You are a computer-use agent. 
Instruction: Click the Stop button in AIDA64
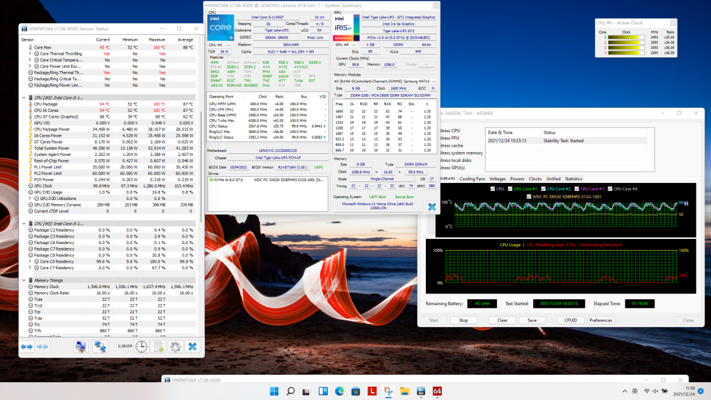pos(463,320)
